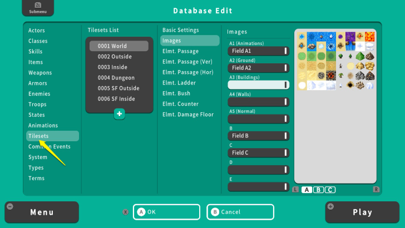Open the Animations database category

[x=43, y=126]
